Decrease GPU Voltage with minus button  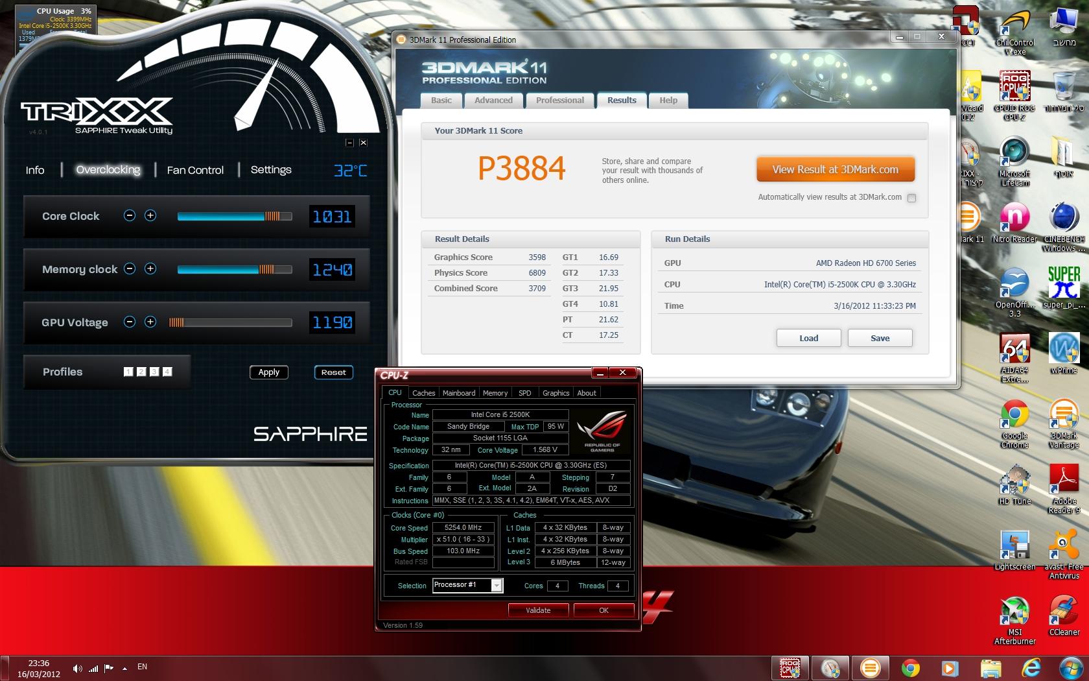tap(130, 322)
